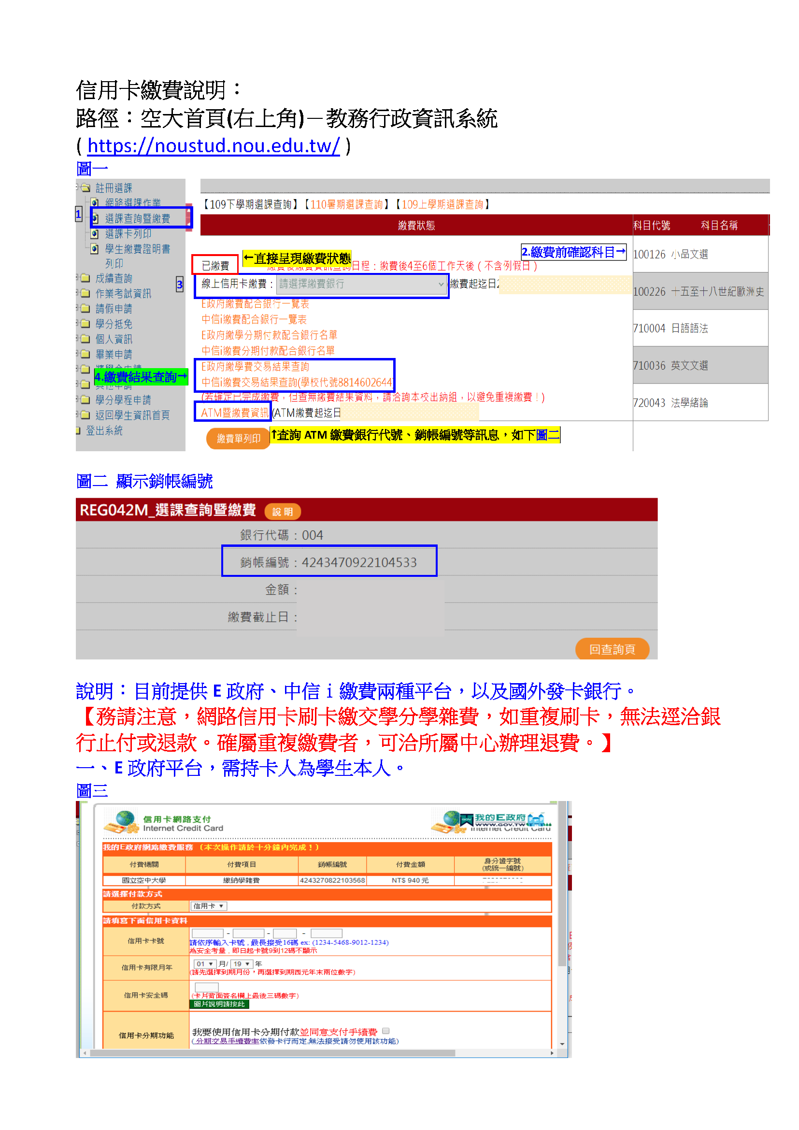Click the first credit card number field
Screen dimensions: 799x1130
tap(207, 933)
